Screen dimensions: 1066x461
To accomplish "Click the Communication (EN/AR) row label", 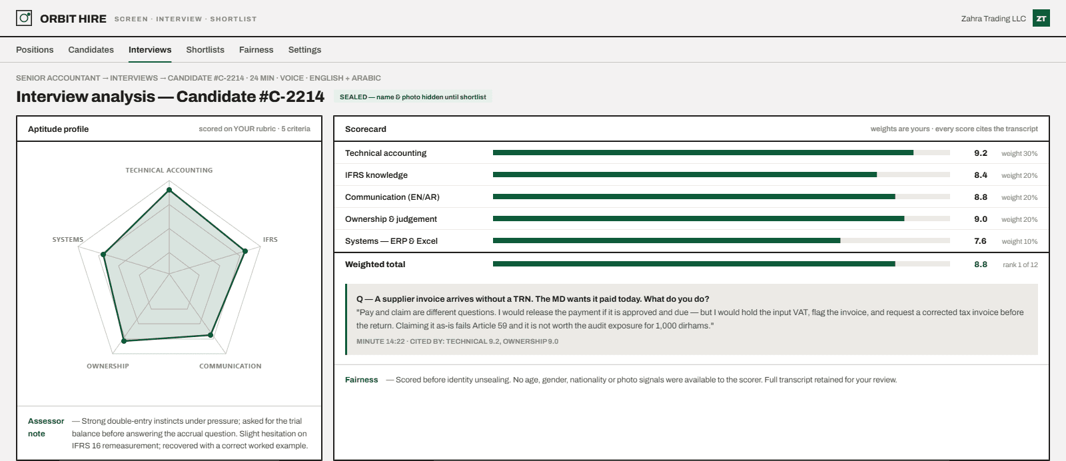I will tap(392, 197).
